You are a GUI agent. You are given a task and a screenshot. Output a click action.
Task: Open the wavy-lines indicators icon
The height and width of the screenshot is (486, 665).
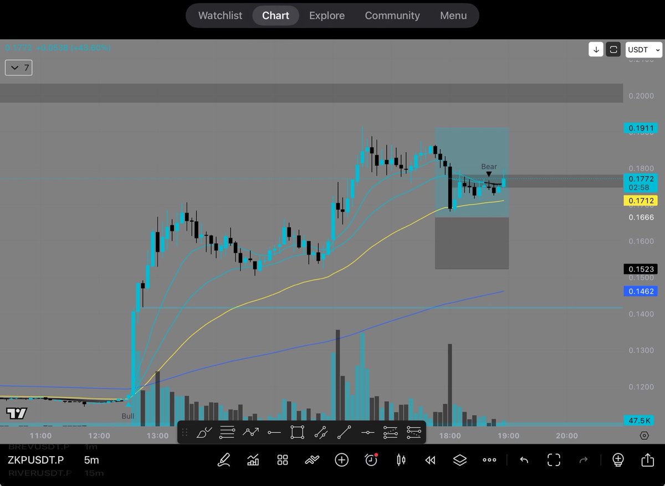(x=312, y=459)
